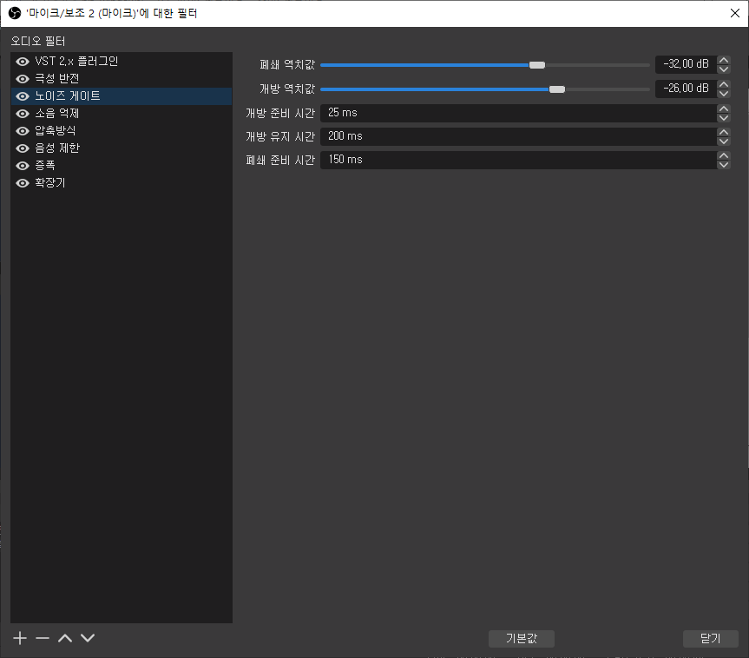The height and width of the screenshot is (658, 749).
Task: Toggle visibility of 증폭 filter
Action: tap(23, 166)
